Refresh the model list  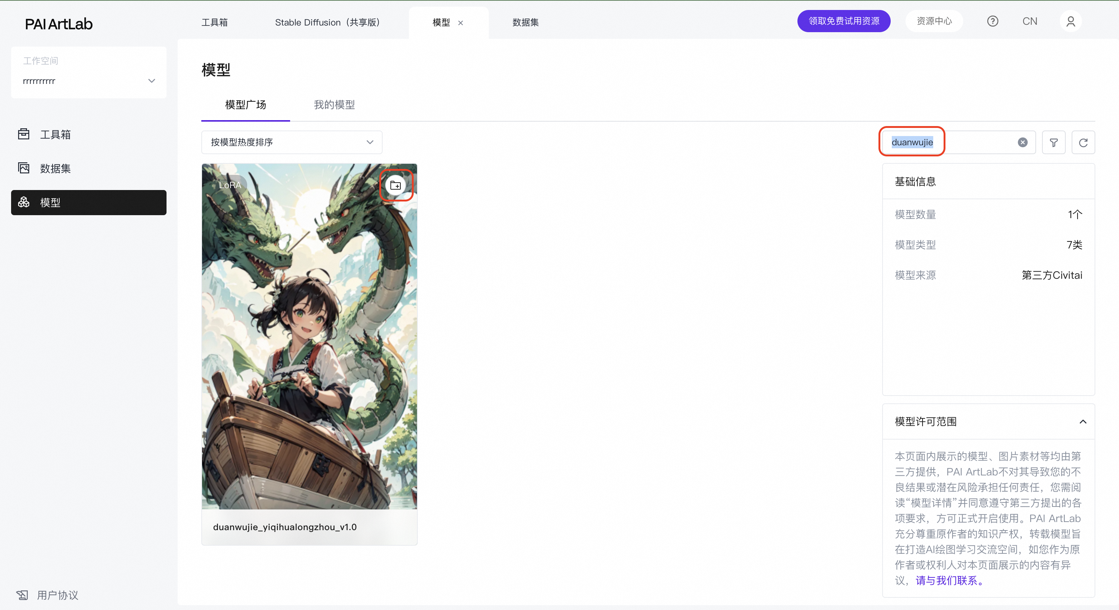[x=1083, y=142]
